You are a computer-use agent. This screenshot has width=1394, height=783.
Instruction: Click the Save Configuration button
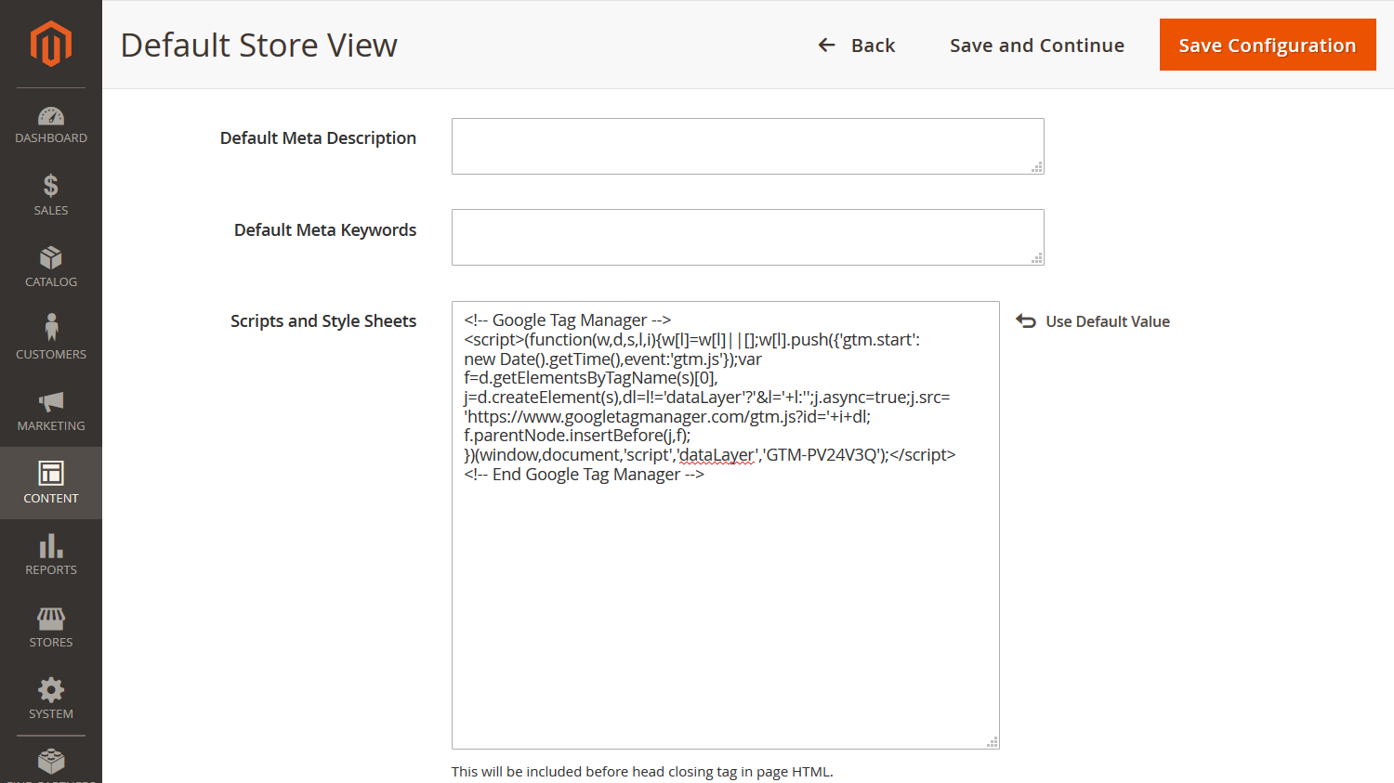pyautogui.click(x=1268, y=45)
